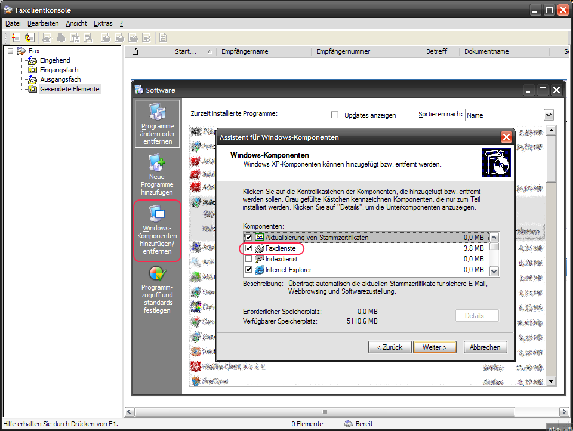573x431 pixels.
Task: Open 'Neue Programme hinzufügen' in Software sidebar
Action: tap(157, 175)
